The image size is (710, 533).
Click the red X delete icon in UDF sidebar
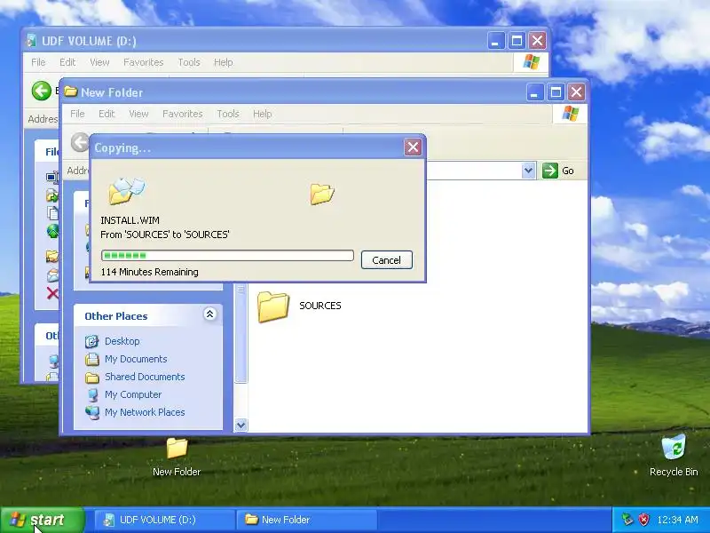pos(52,294)
